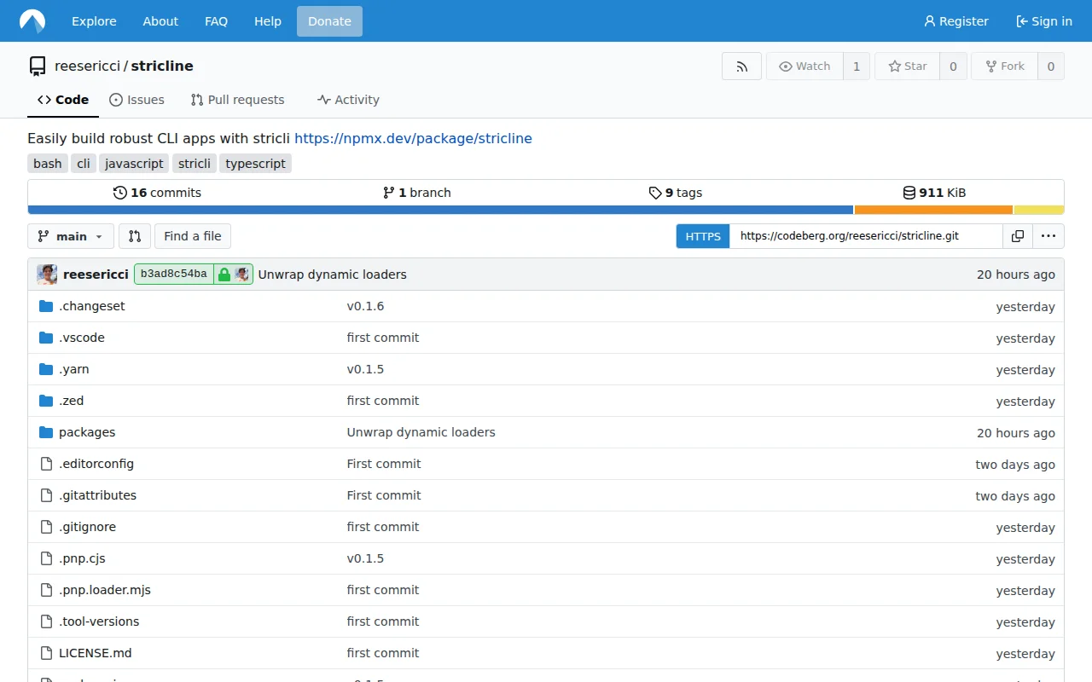Fork the stricline repository
The image size is (1092, 682).
(x=1005, y=66)
